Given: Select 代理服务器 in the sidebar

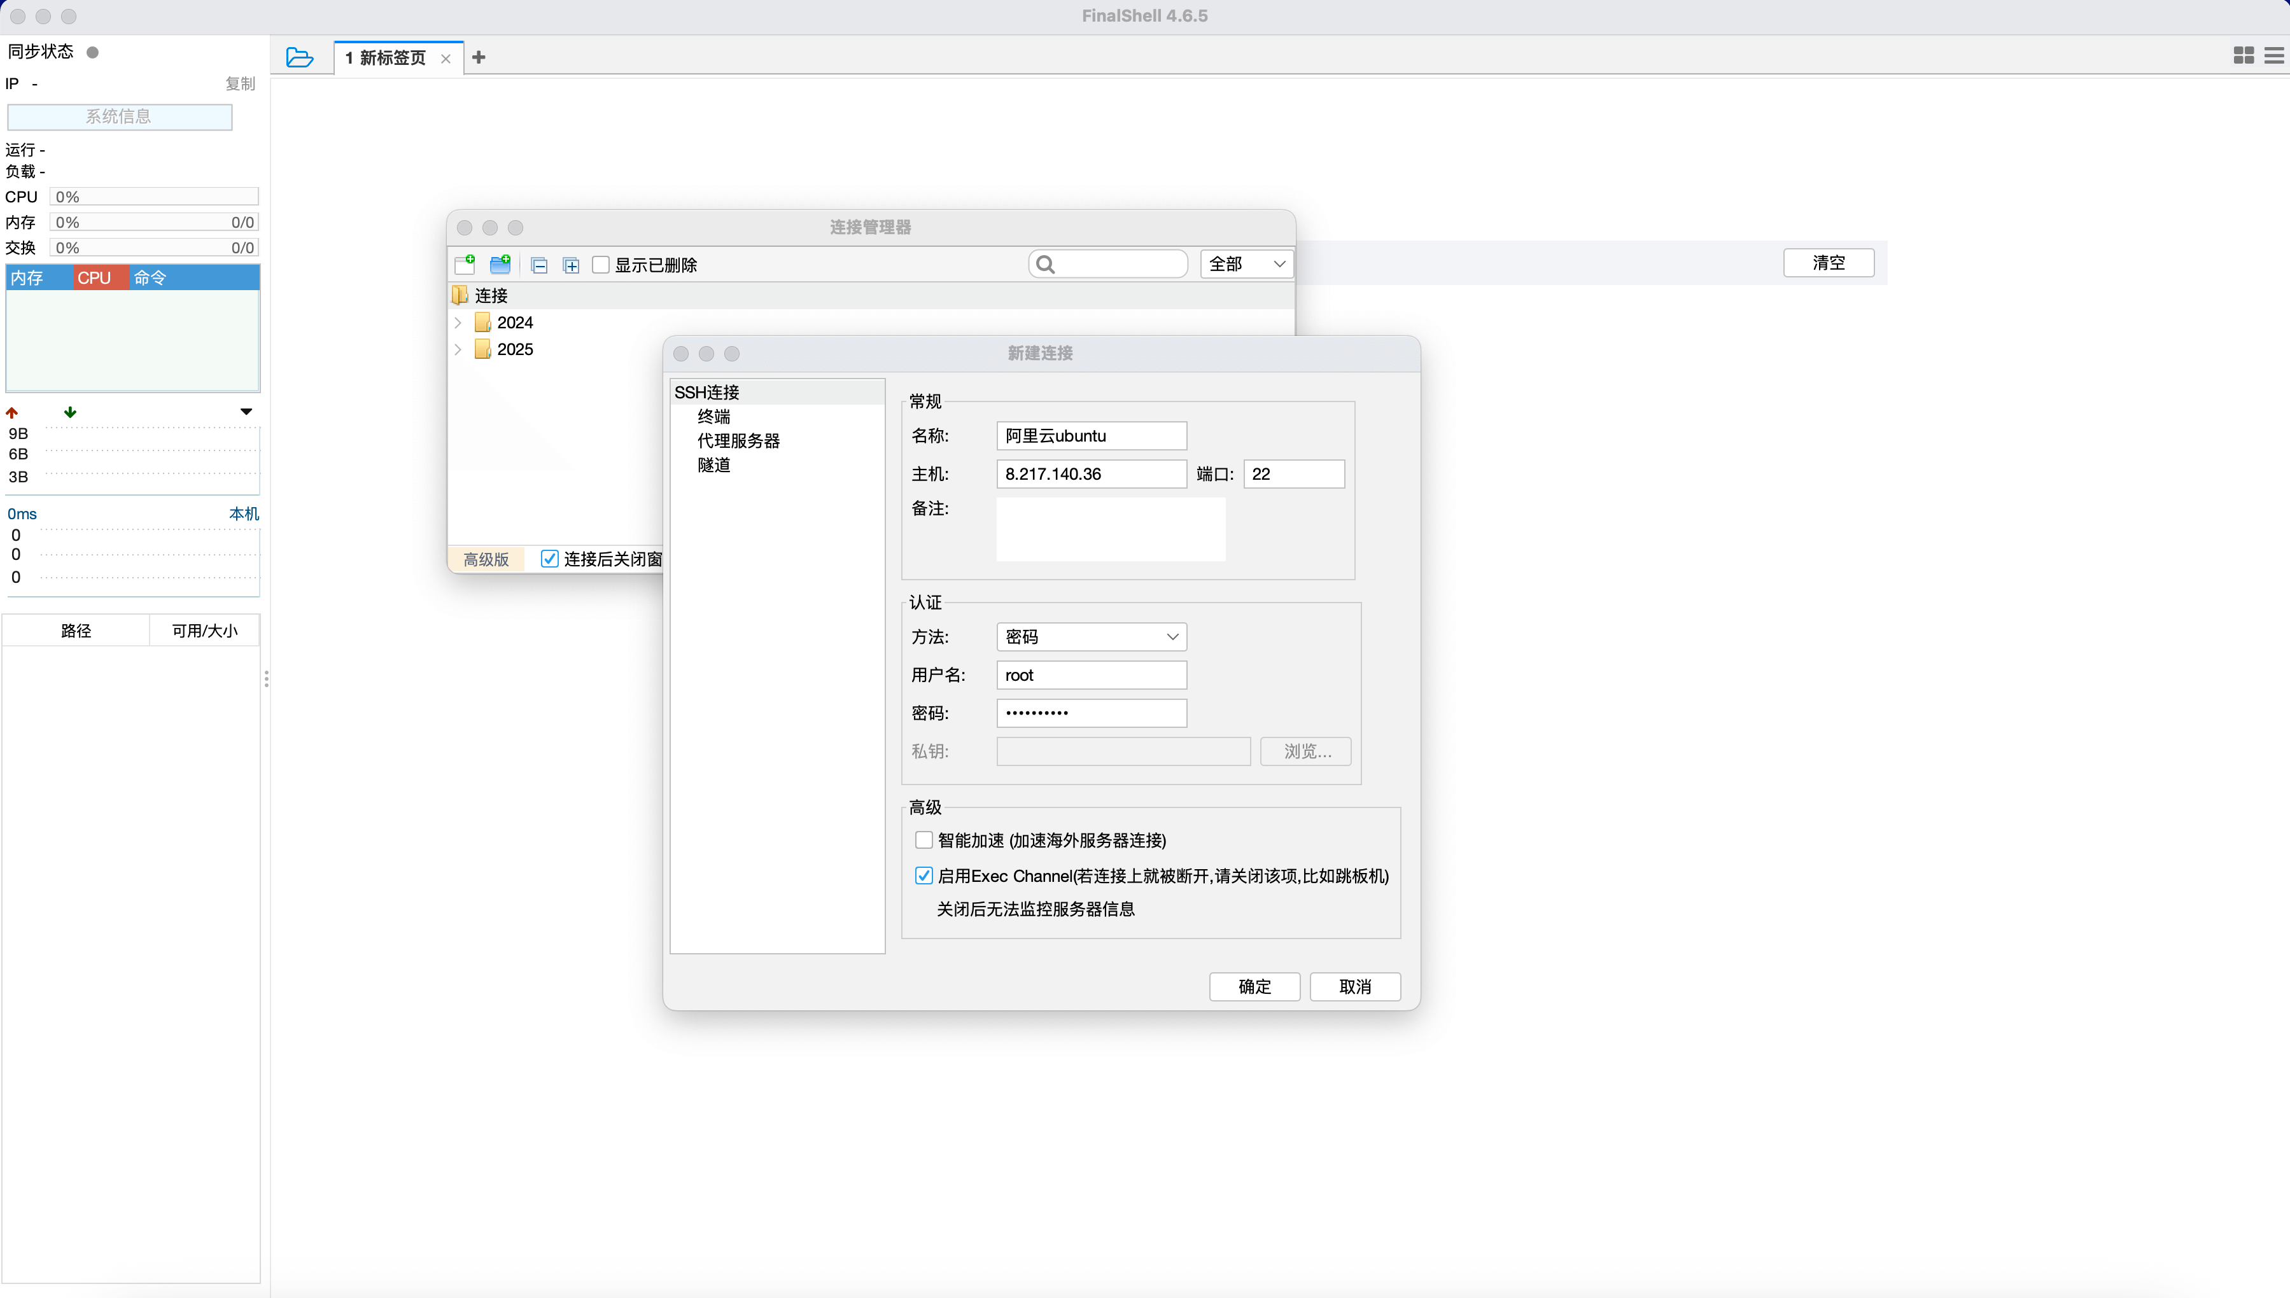Looking at the screenshot, I should click(x=738, y=440).
